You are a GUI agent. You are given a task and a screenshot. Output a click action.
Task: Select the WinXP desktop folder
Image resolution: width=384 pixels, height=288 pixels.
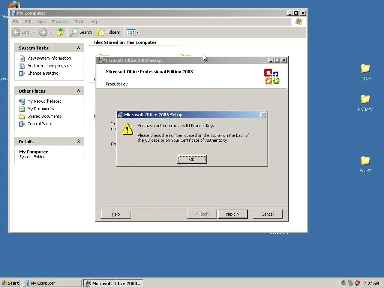(x=365, y=164)
